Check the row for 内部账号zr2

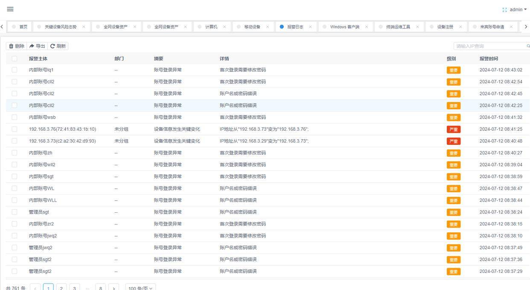tap(15, 224)
